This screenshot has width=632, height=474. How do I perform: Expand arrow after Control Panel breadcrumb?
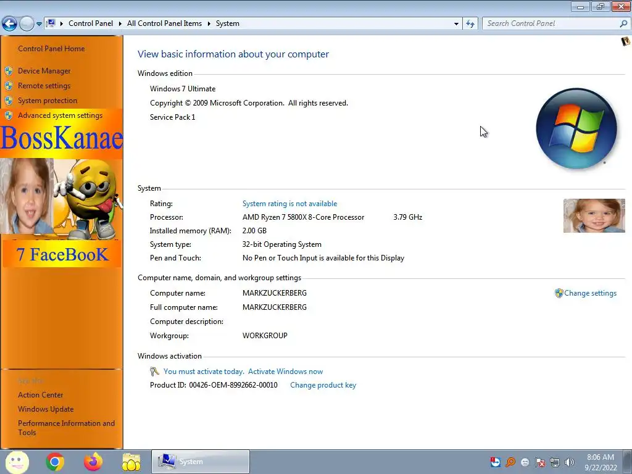coord(120,24)
